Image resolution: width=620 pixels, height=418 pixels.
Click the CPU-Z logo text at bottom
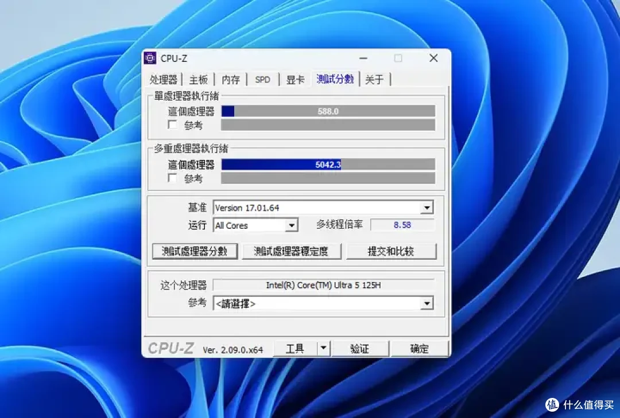171,348
